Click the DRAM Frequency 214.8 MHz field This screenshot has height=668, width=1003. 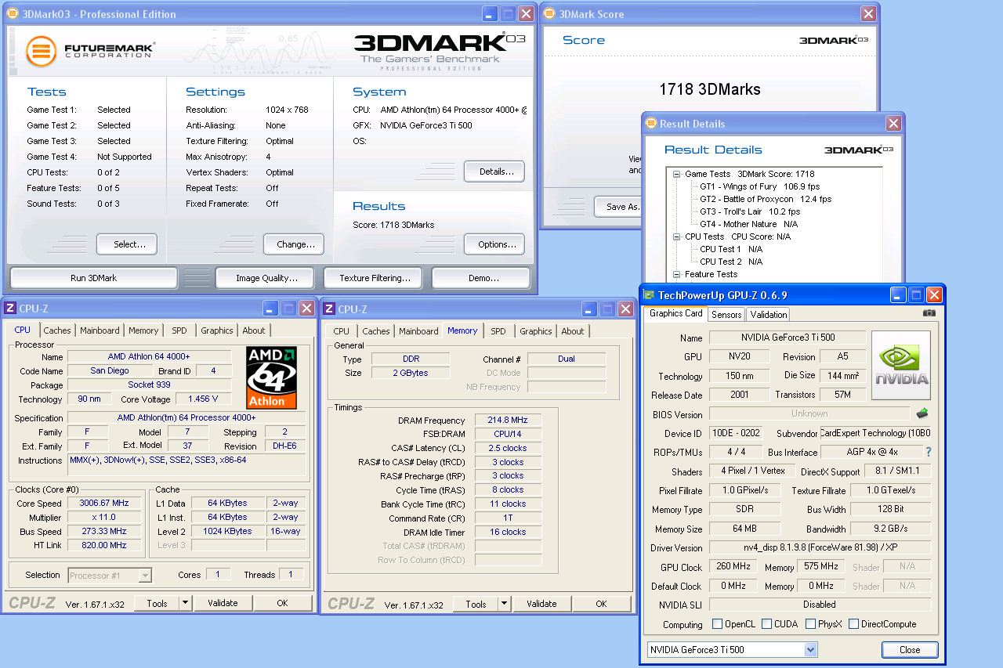pos(508,421)
